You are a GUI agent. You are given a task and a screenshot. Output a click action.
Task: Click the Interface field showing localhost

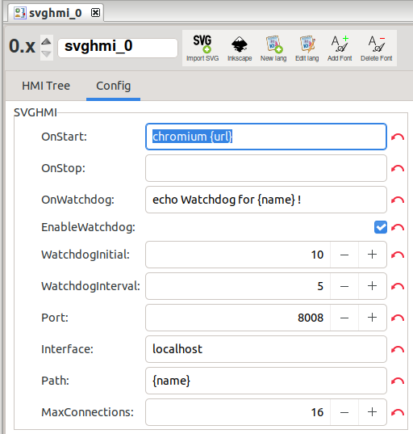[266, 349]
